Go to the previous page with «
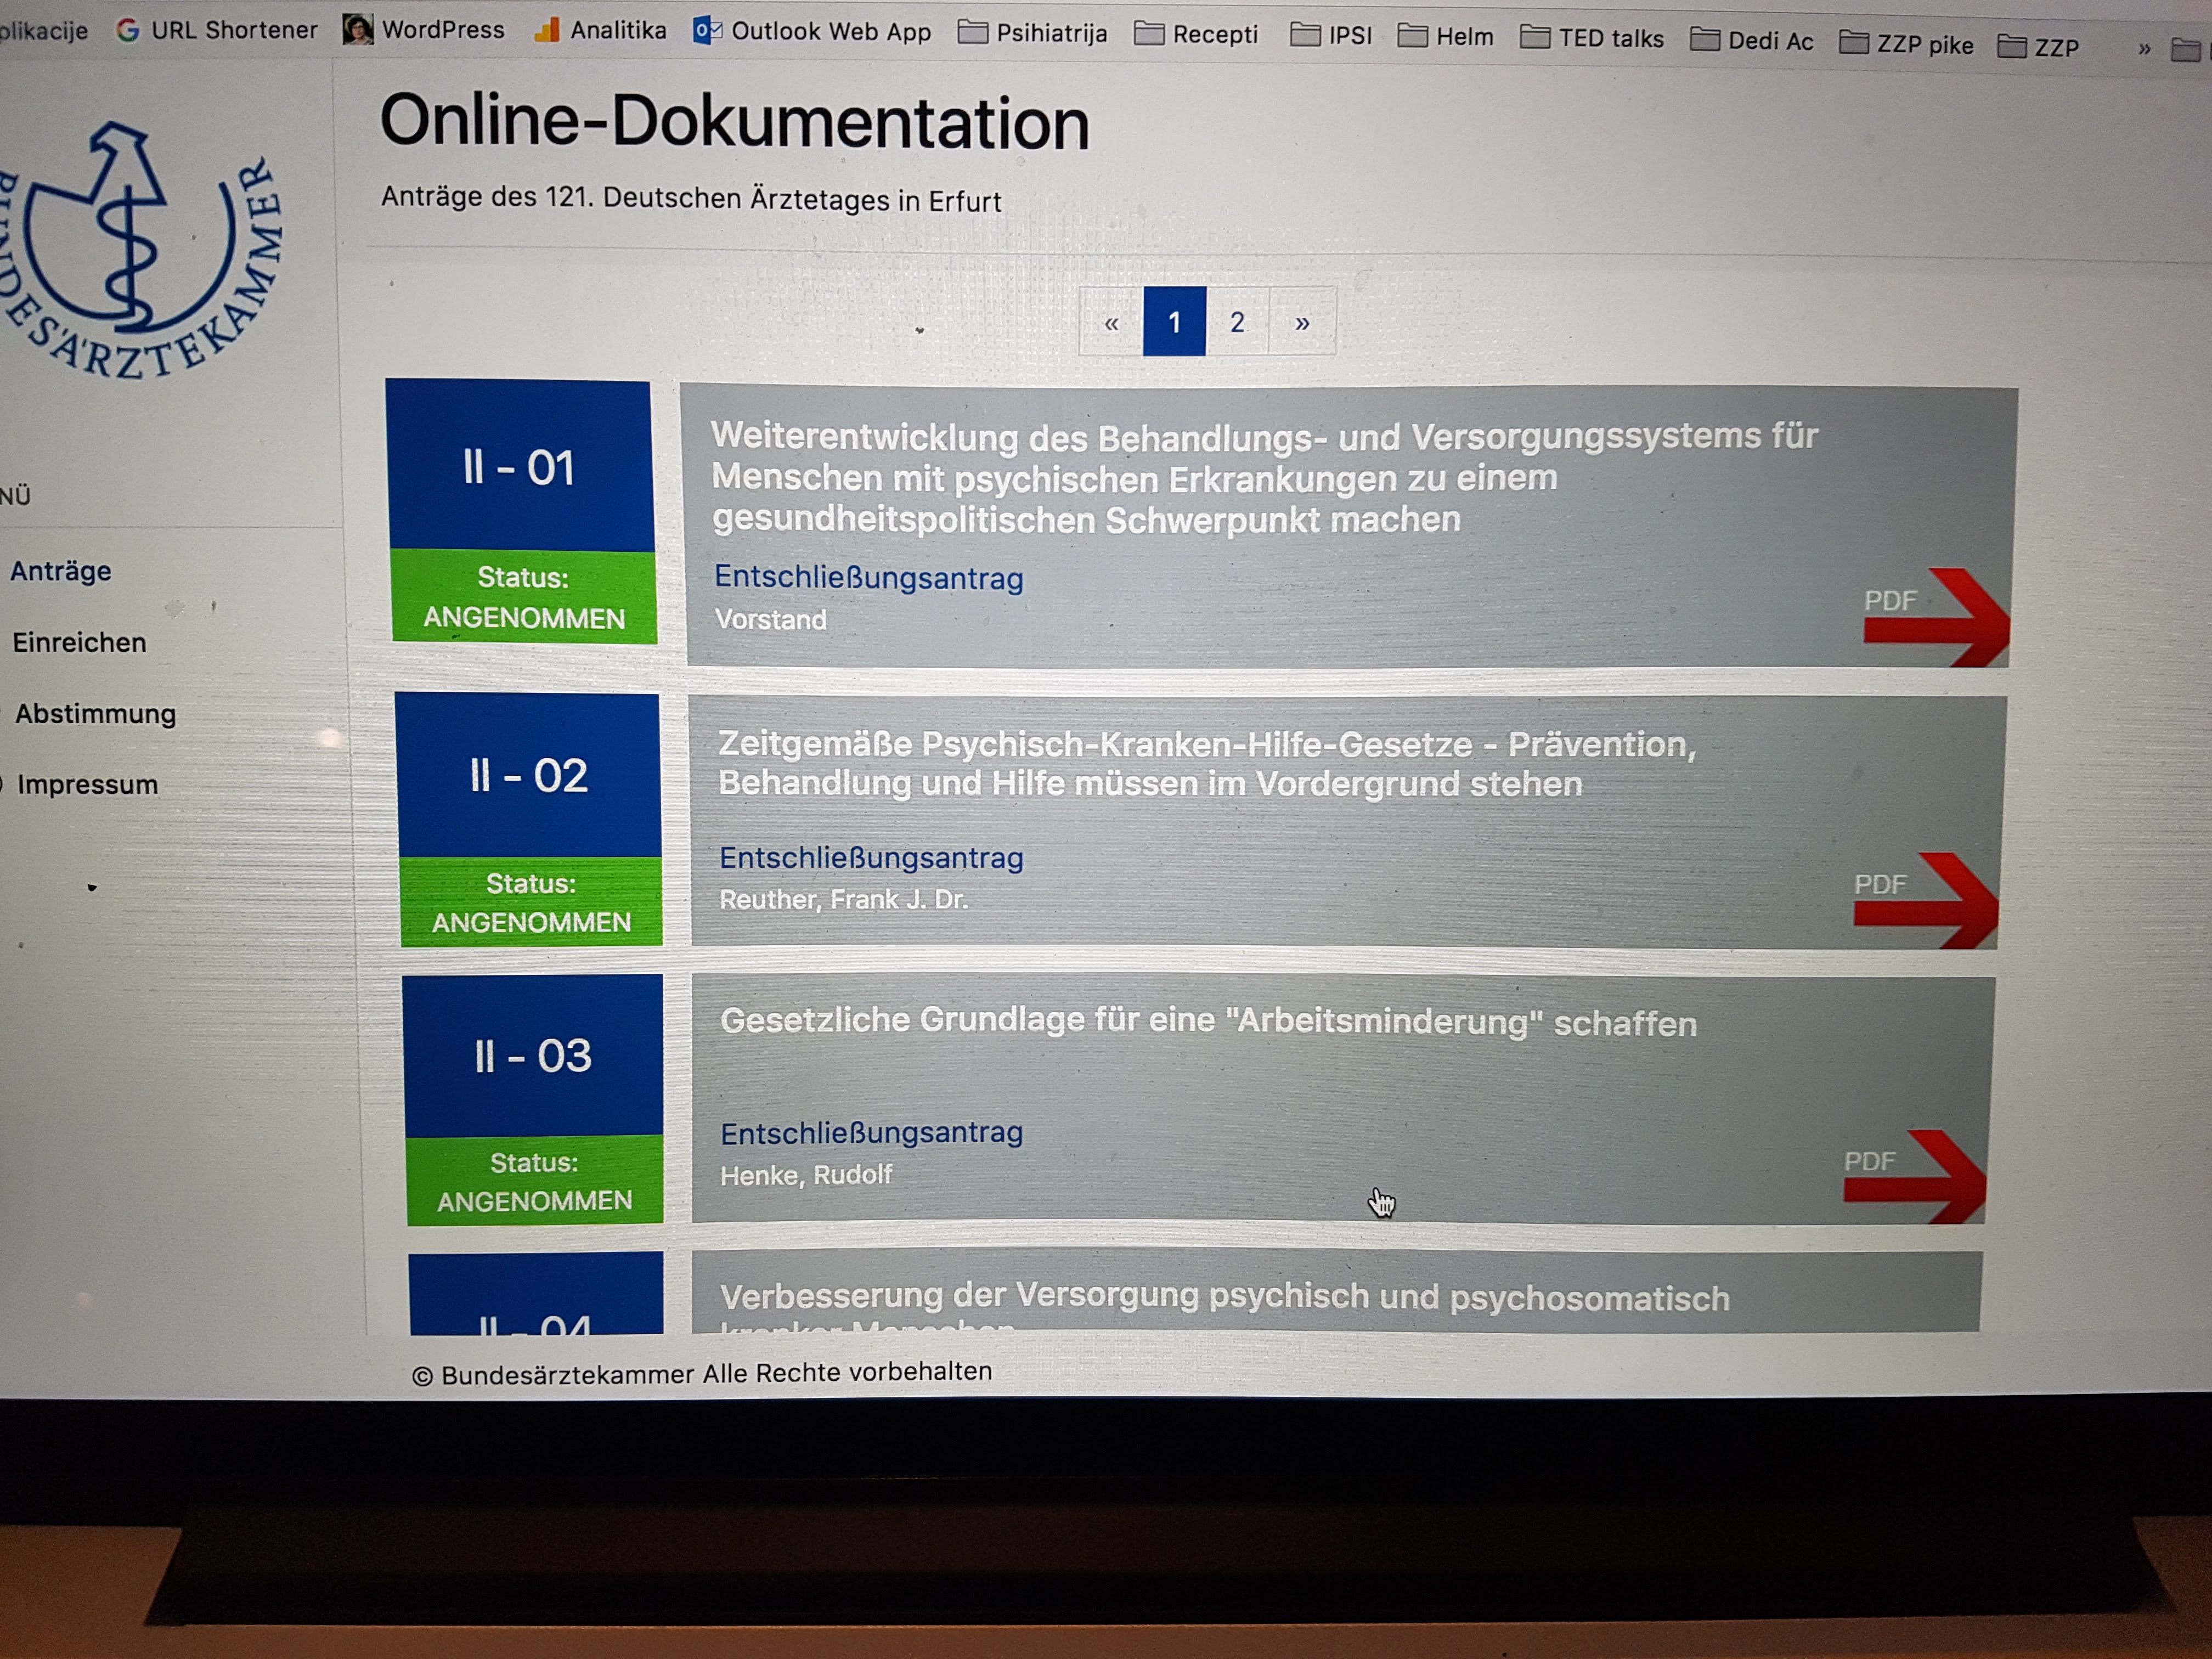2212x1659 pixels. coord(1111,322)
